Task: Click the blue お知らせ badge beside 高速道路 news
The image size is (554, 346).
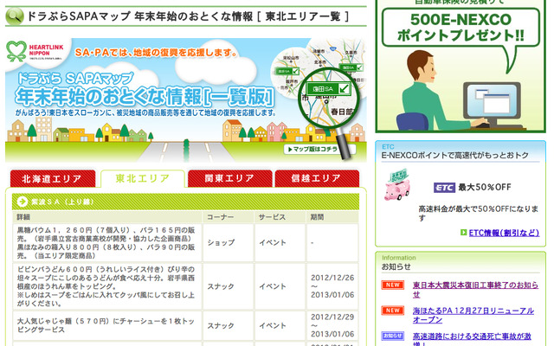Action: [392, 336]
